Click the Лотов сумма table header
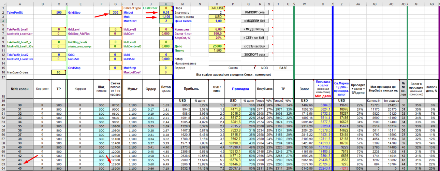The width and height of the screenshot is (440, 171). tap(166, 89)
